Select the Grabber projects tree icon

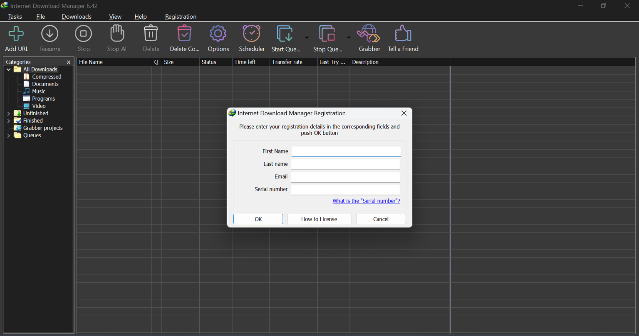point(17,128)
